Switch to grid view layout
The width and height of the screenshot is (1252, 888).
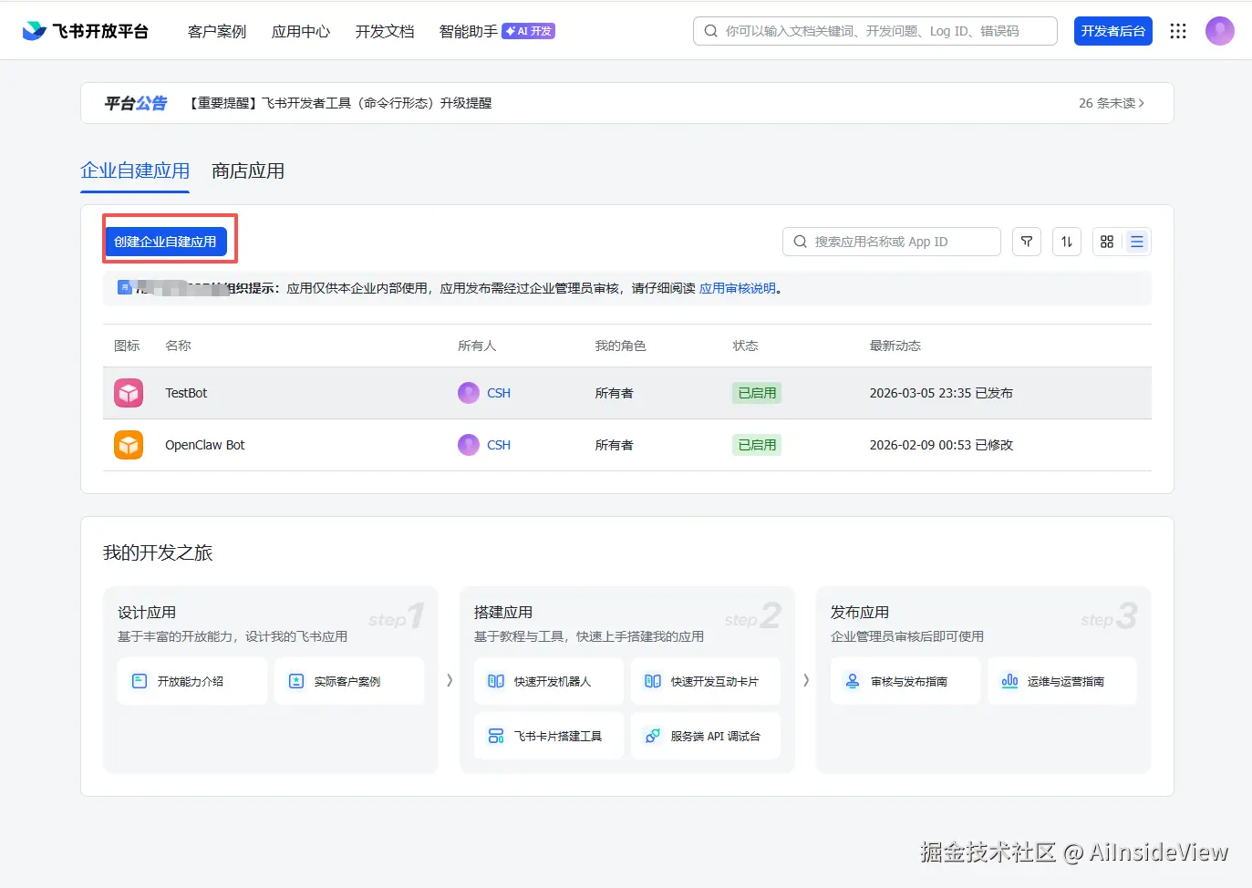(x=1107, y=242)
